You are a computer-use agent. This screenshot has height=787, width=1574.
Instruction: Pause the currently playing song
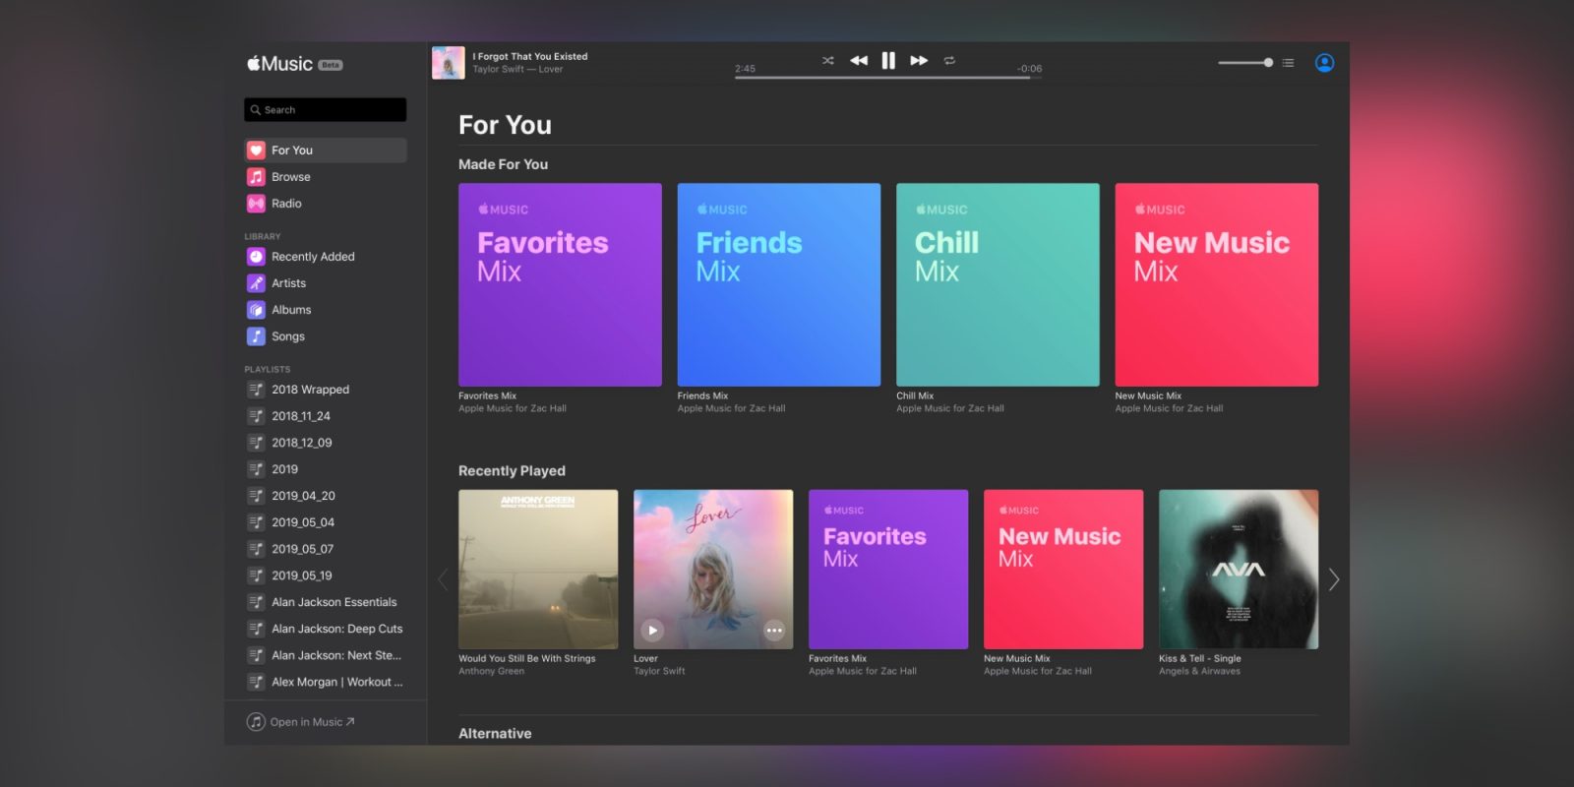888,61
